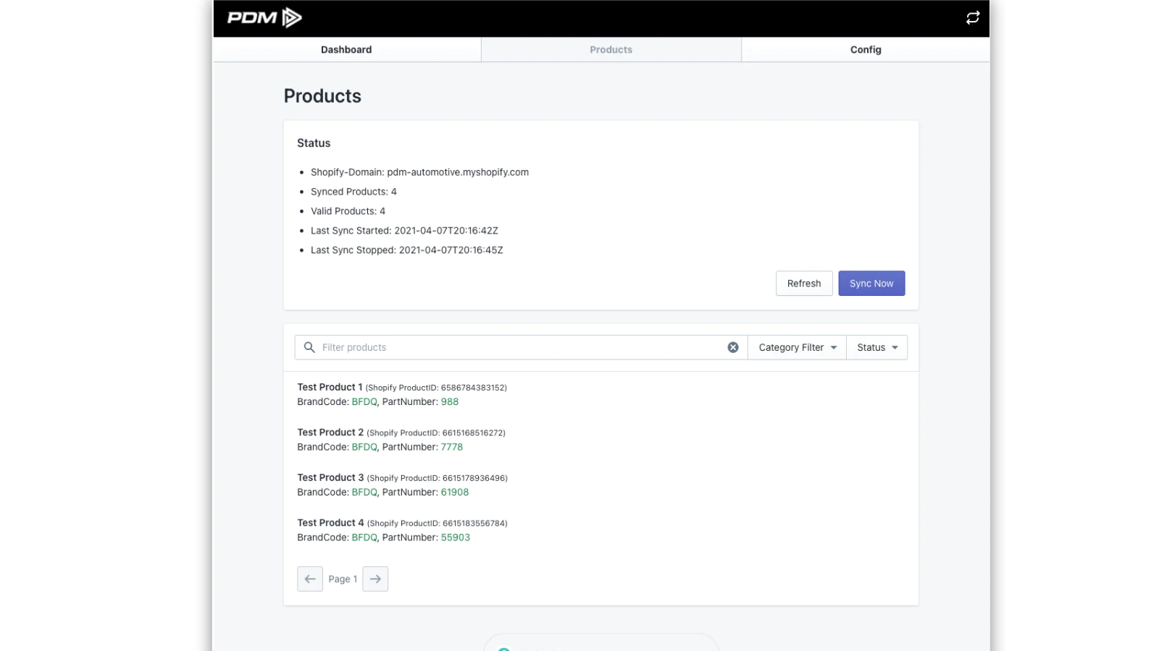Start syncing with Sync Now button
This screenshot has width=1159, height=651.
tap(871, 284)
